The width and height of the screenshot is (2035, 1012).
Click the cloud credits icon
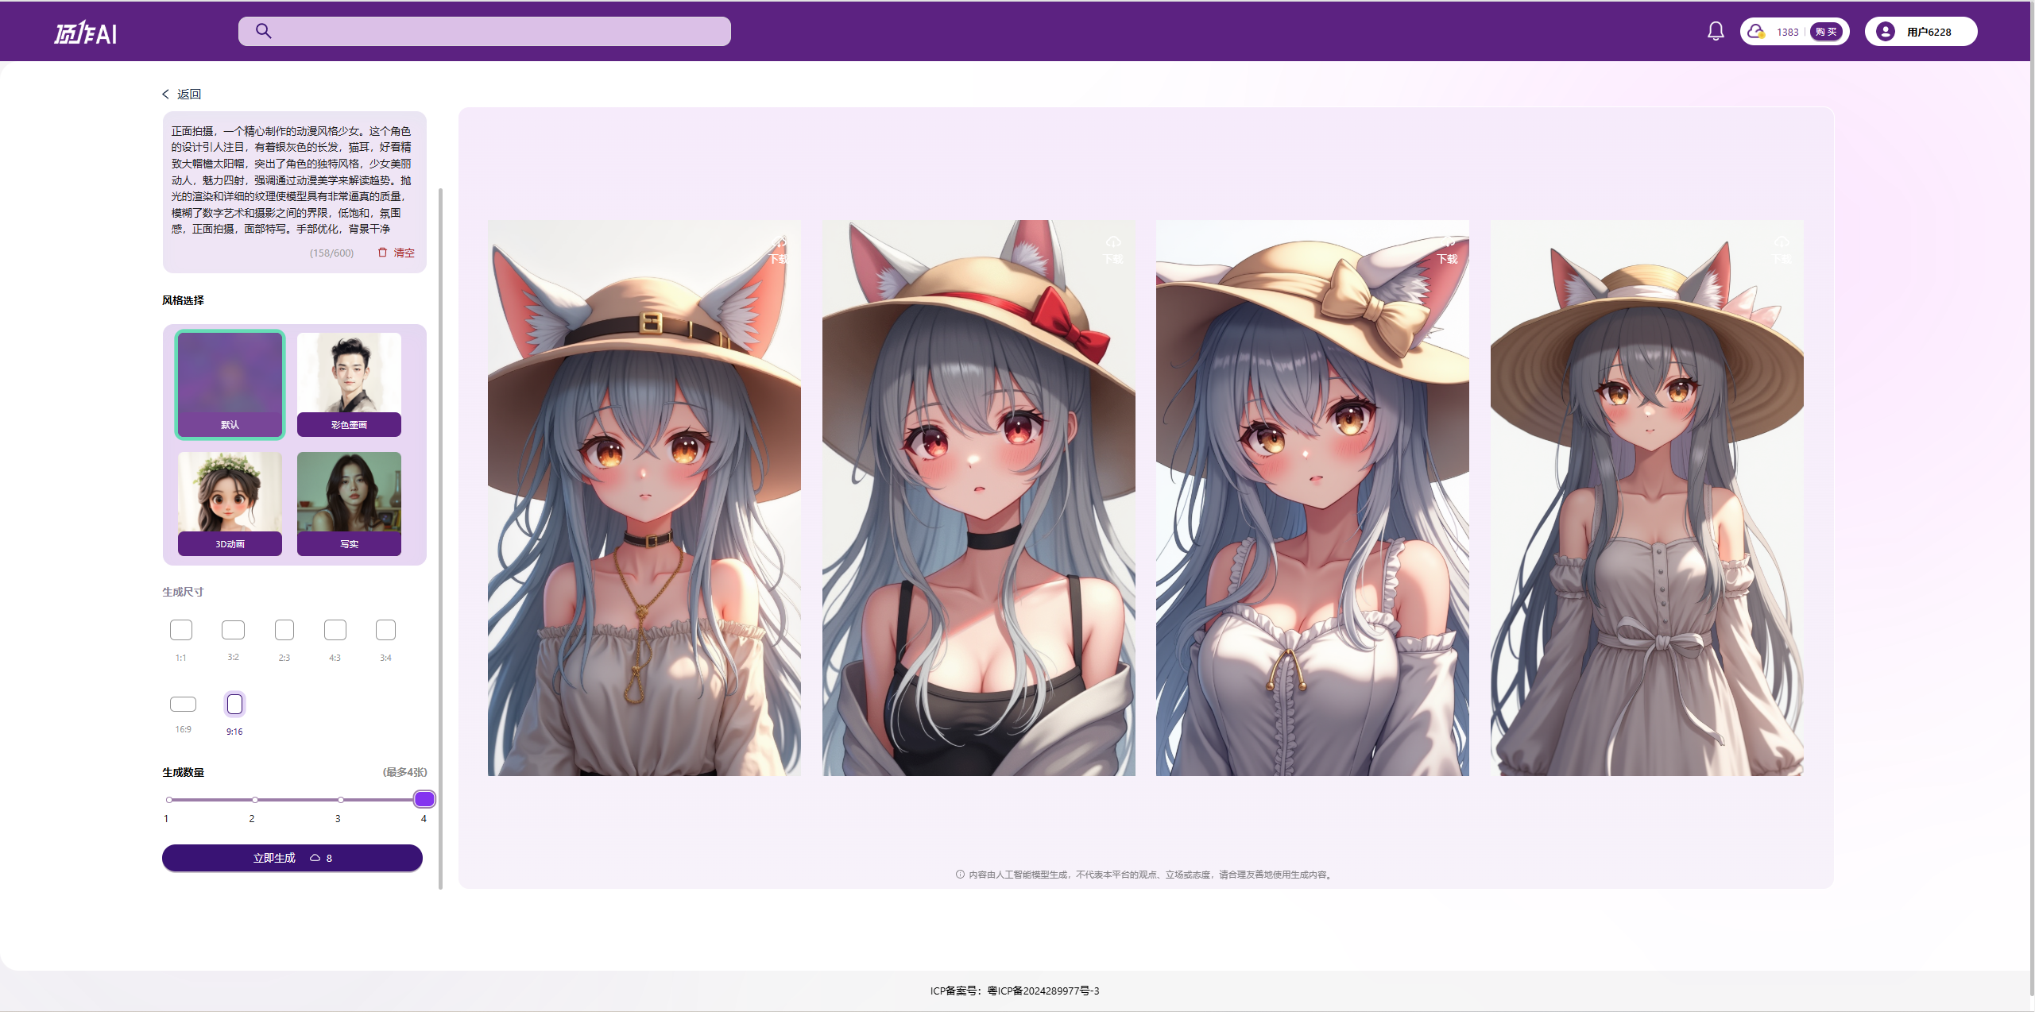(x=1755, y=31)
